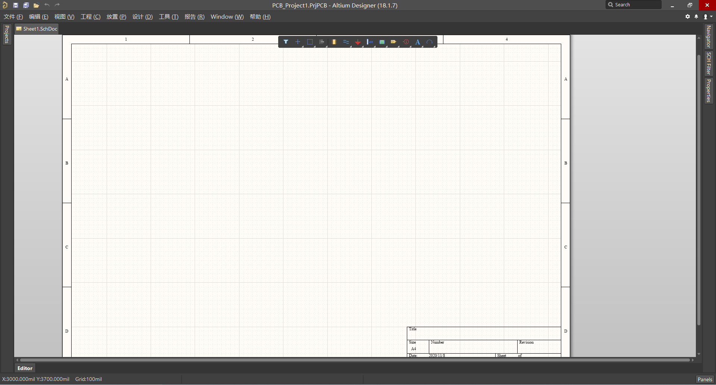Image resolution: width=716 pixels, height=385 pixels.
Task: Open the user account dropdown
Action: click(708, 16)
